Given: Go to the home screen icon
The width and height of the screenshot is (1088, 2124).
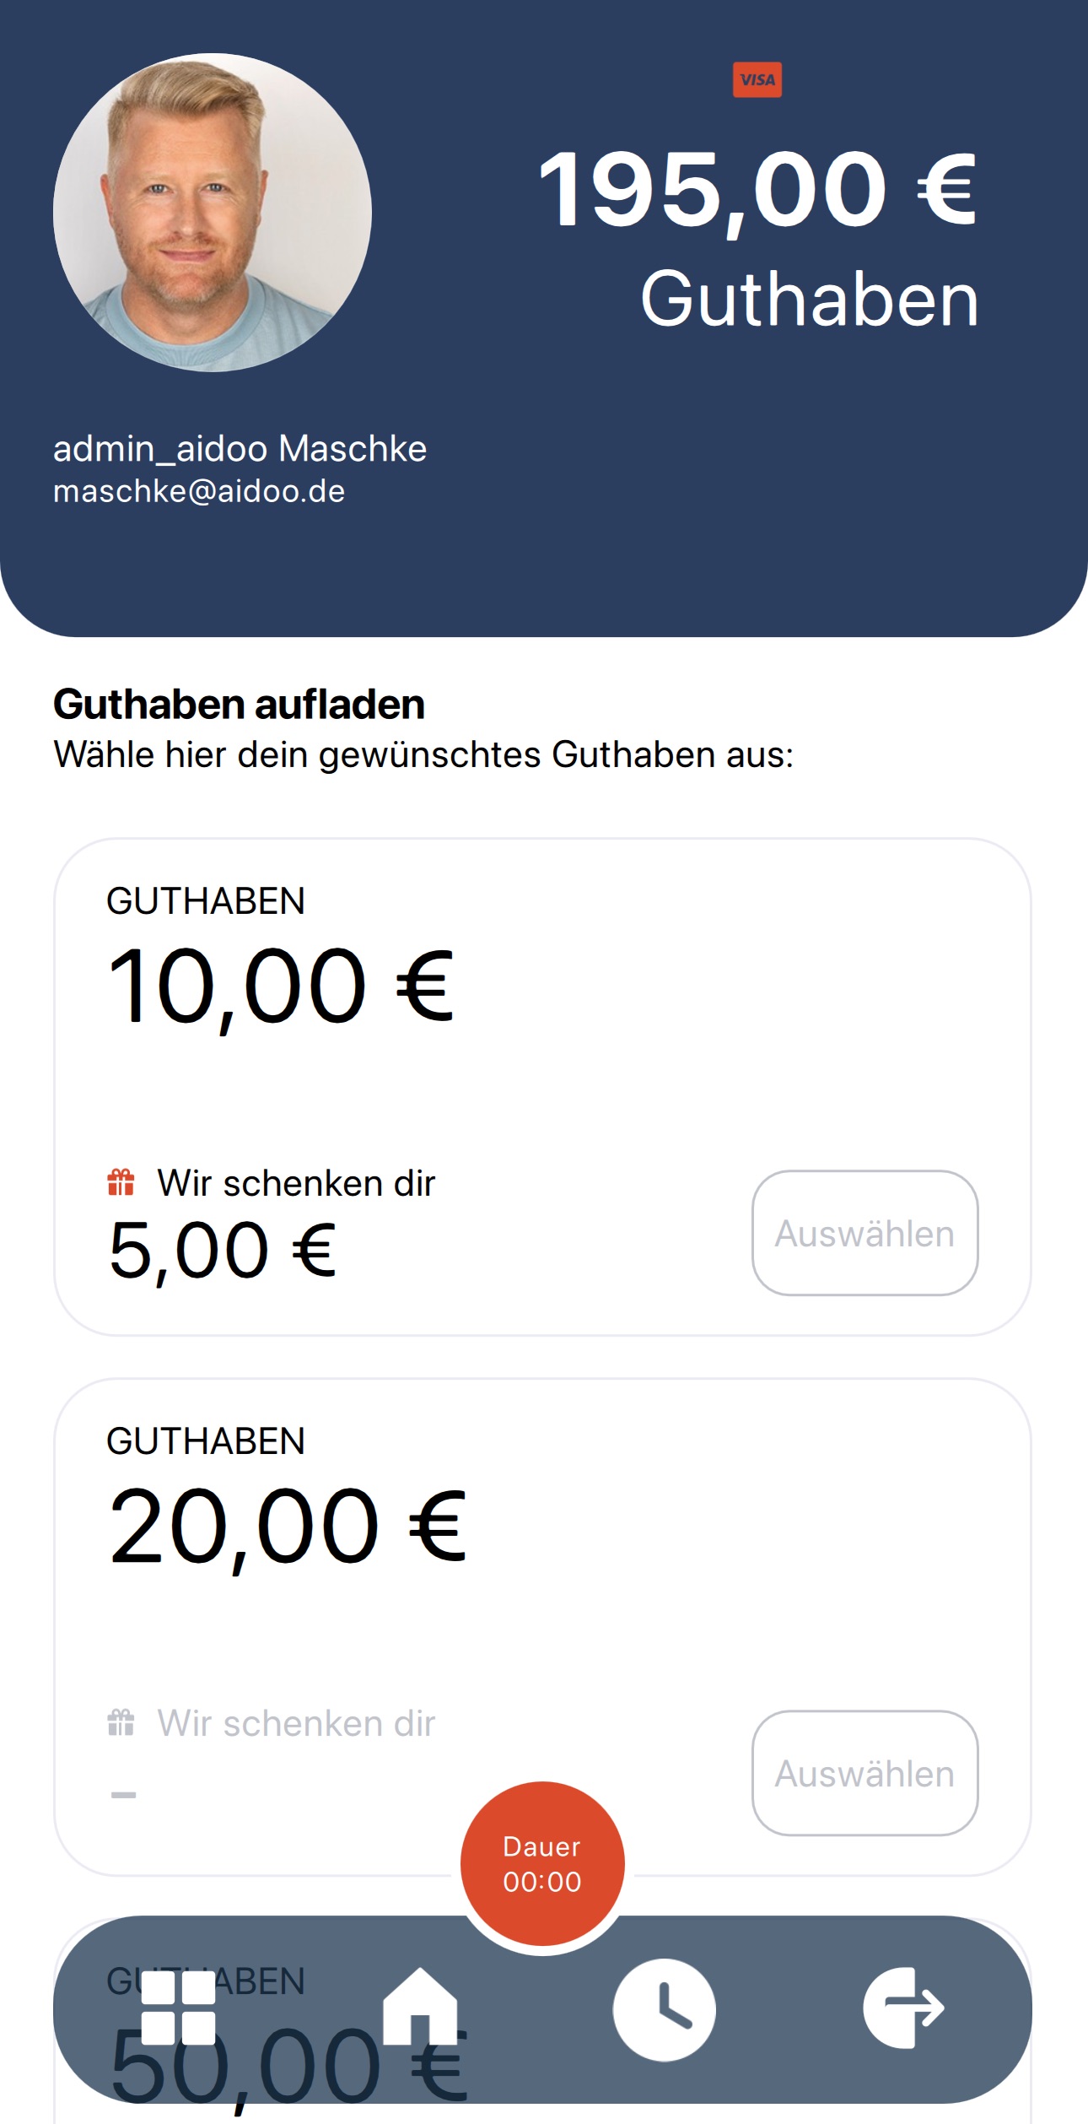Looking at the screenshot, I should click(420, 2006).
